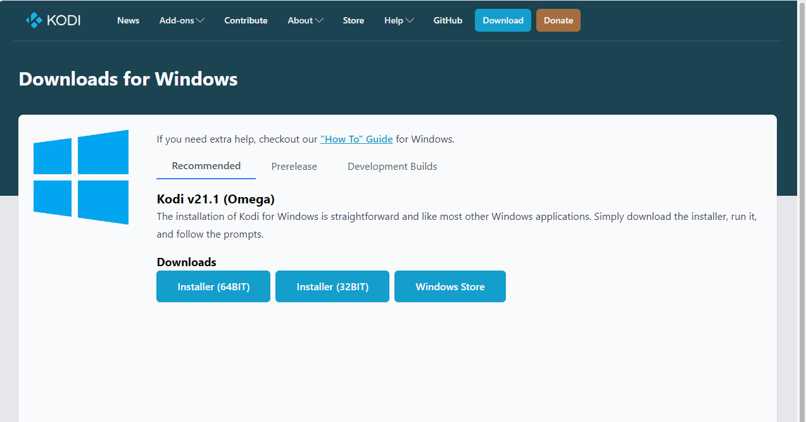Click the Kodi logo in the header

coord(53,20)
